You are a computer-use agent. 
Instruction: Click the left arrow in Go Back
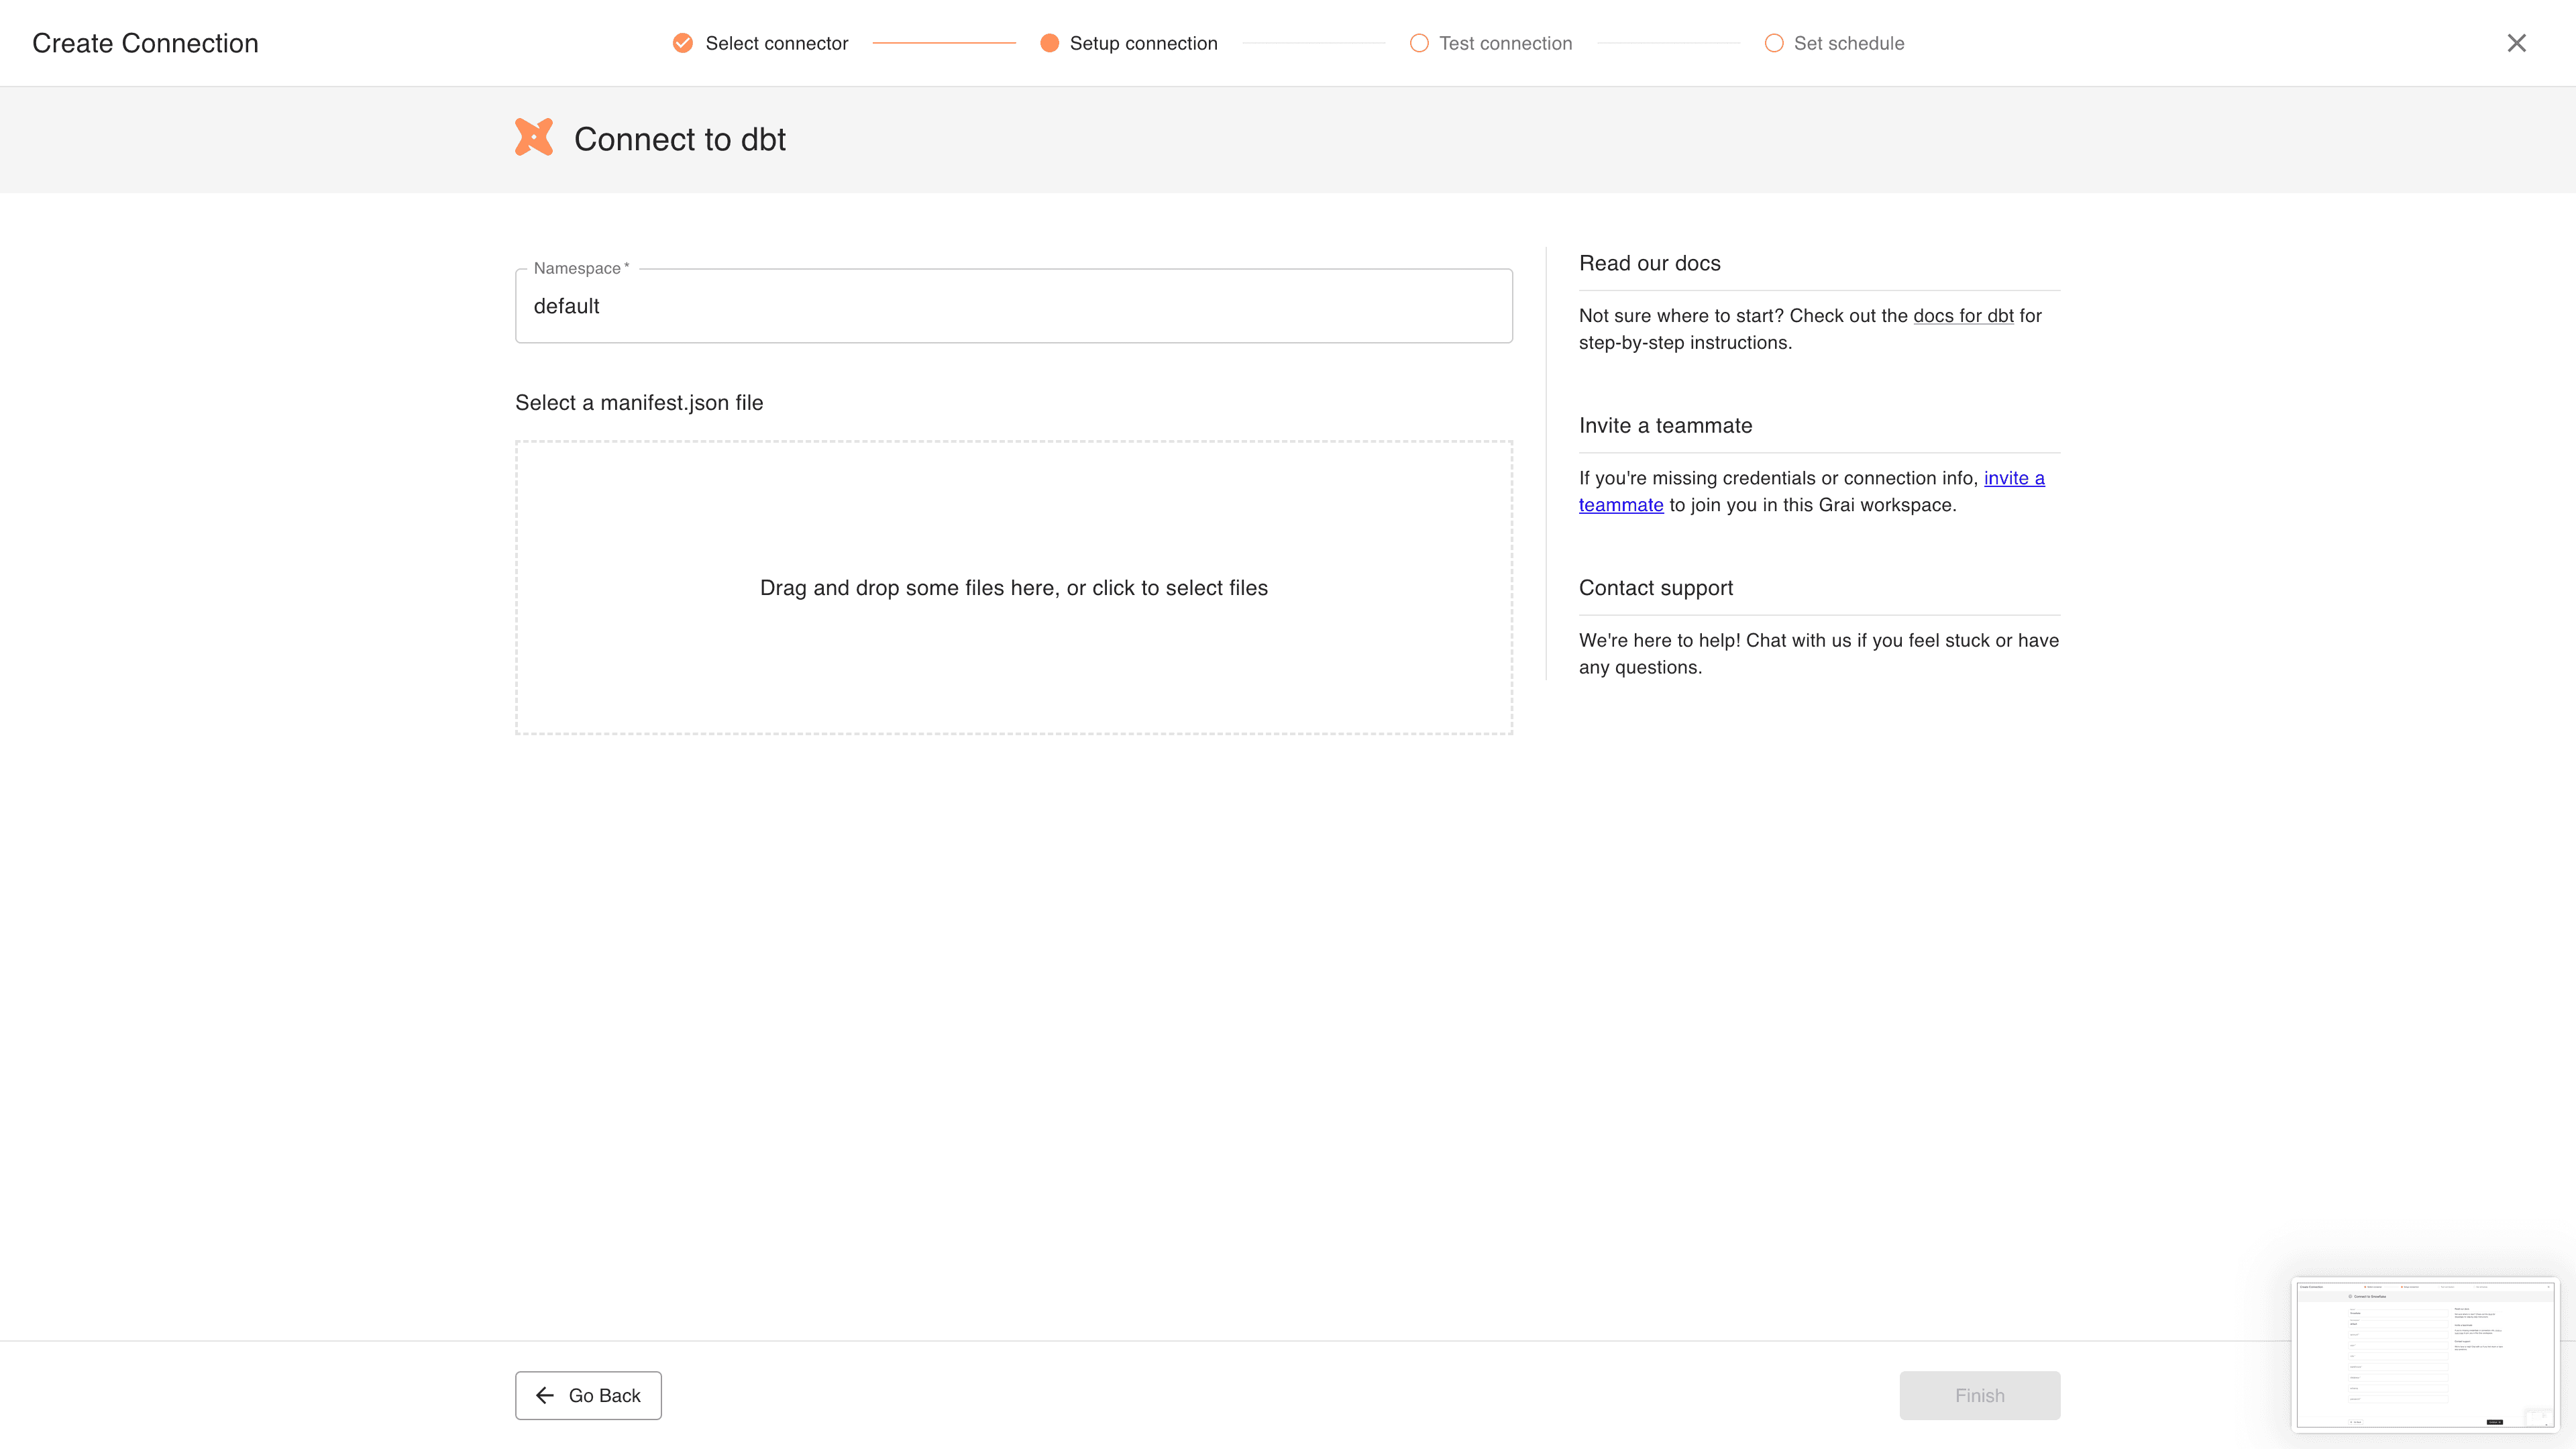coord(545,1395)
